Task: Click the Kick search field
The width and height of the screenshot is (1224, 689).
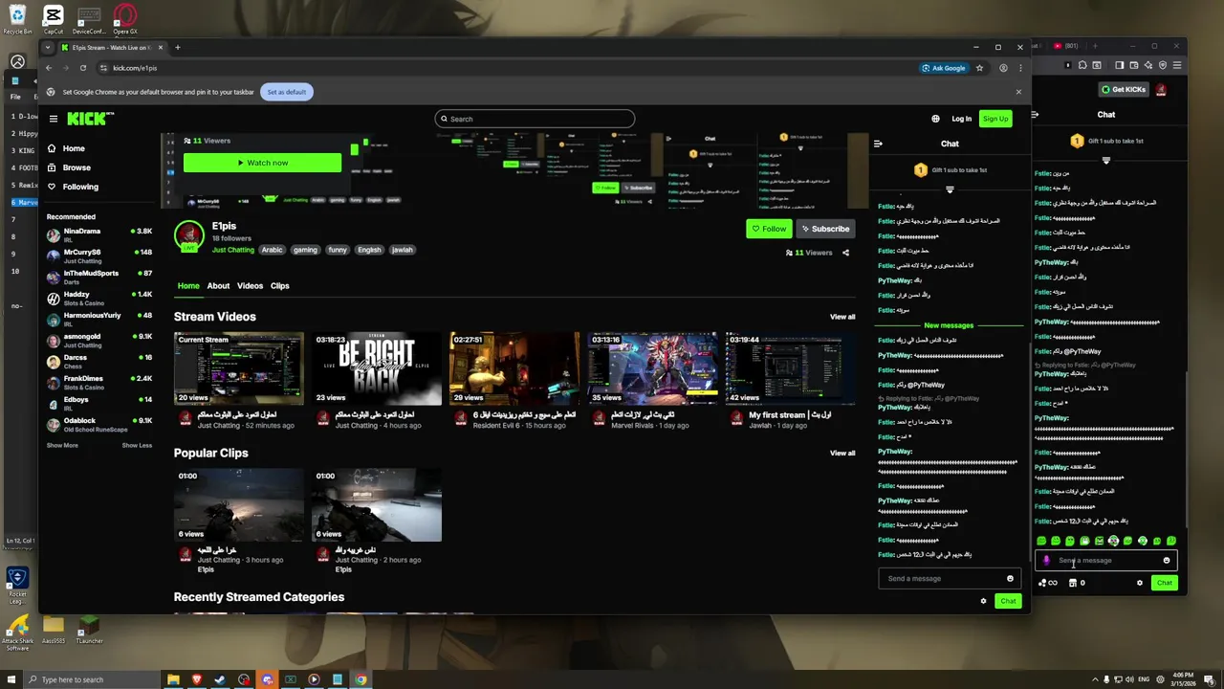Action: tap(535, 119)
